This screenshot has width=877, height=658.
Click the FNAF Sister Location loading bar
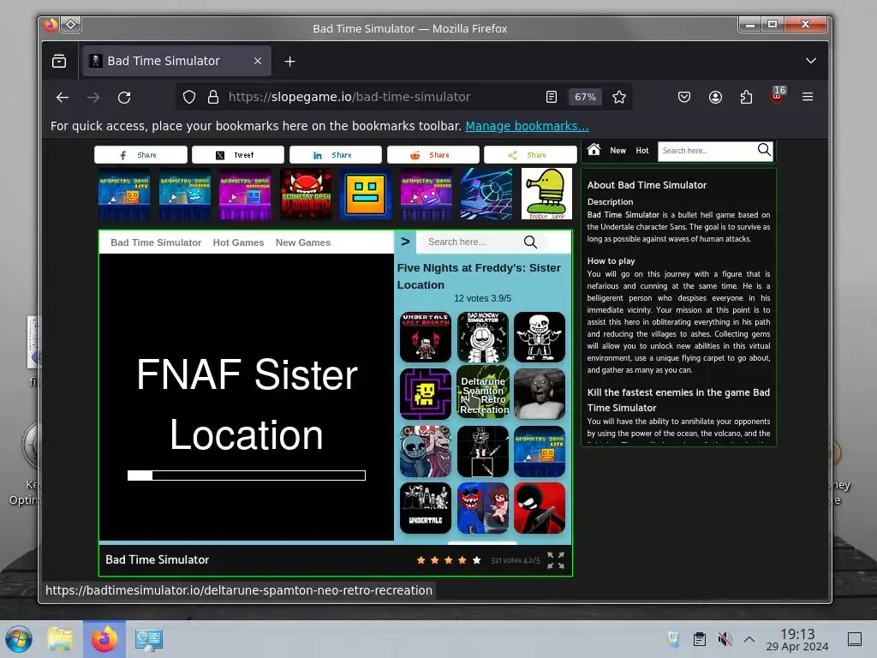coord(247,476)
